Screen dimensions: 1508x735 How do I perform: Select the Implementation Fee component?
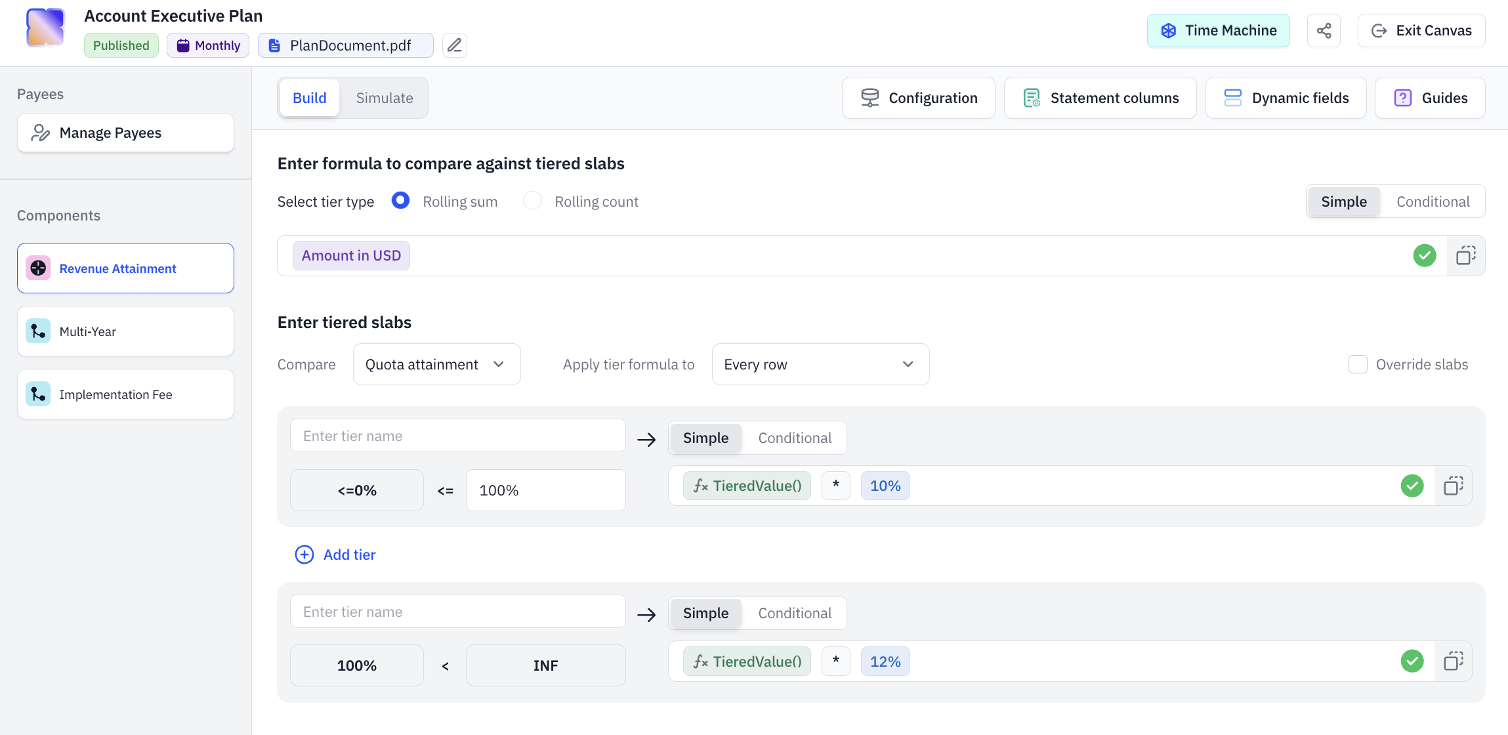125,394
